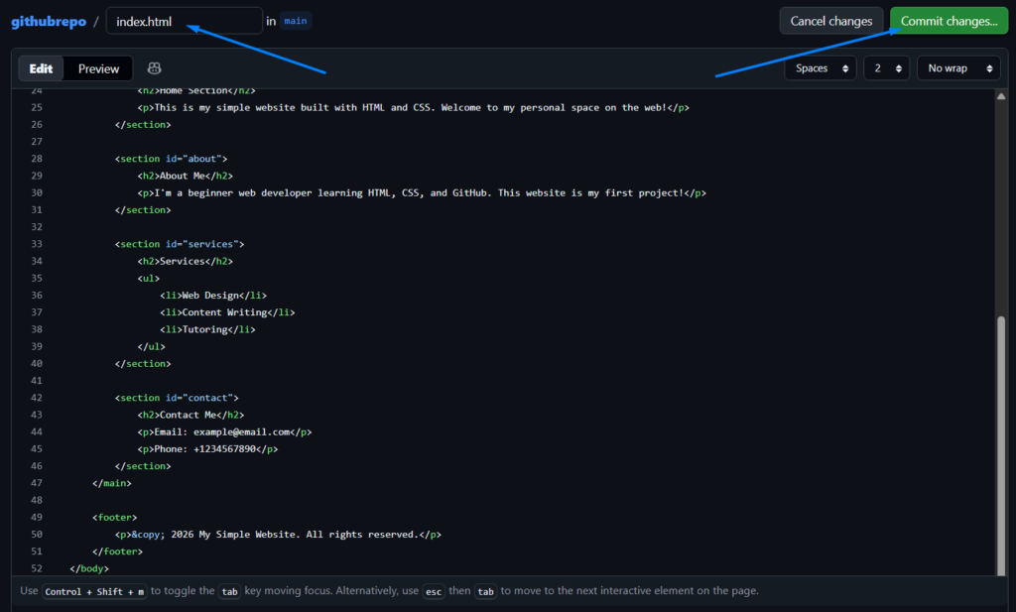Image resolution: width=1016 pixels, height=612 pixels.
Task: Switch to the Preview tab
Action: 98,68
